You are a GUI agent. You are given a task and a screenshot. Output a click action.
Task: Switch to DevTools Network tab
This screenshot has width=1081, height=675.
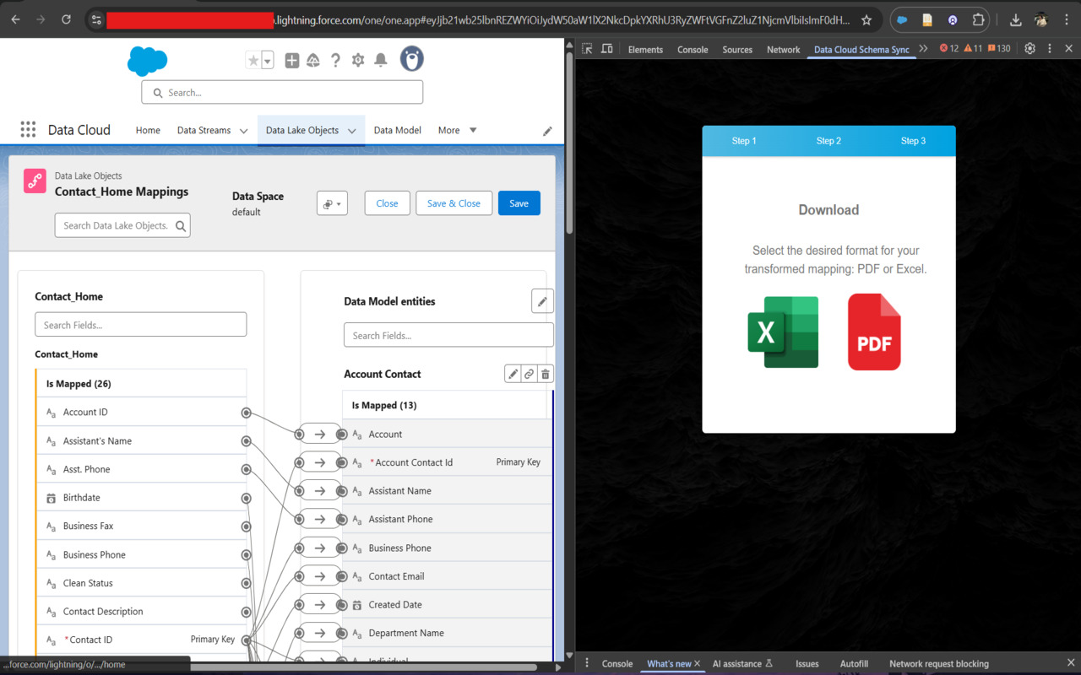783,50
